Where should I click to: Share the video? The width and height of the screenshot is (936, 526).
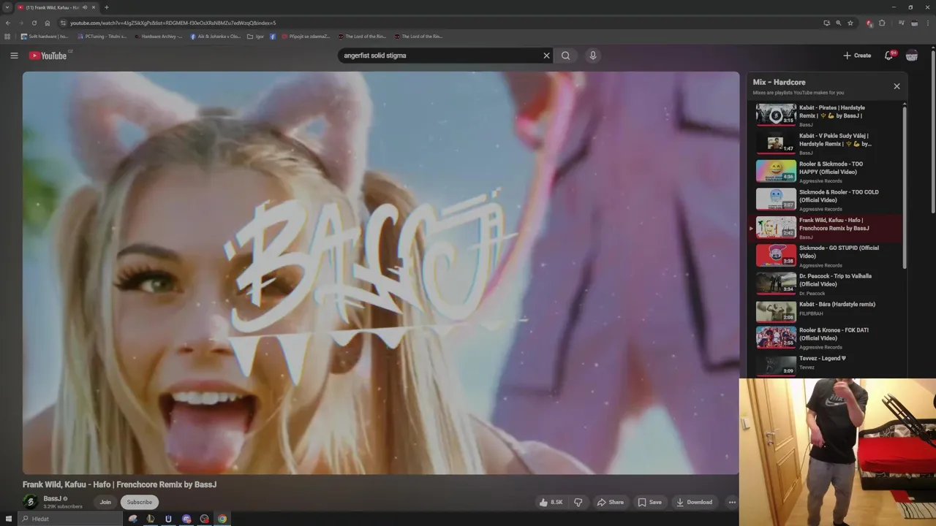(x=611, y=502)
